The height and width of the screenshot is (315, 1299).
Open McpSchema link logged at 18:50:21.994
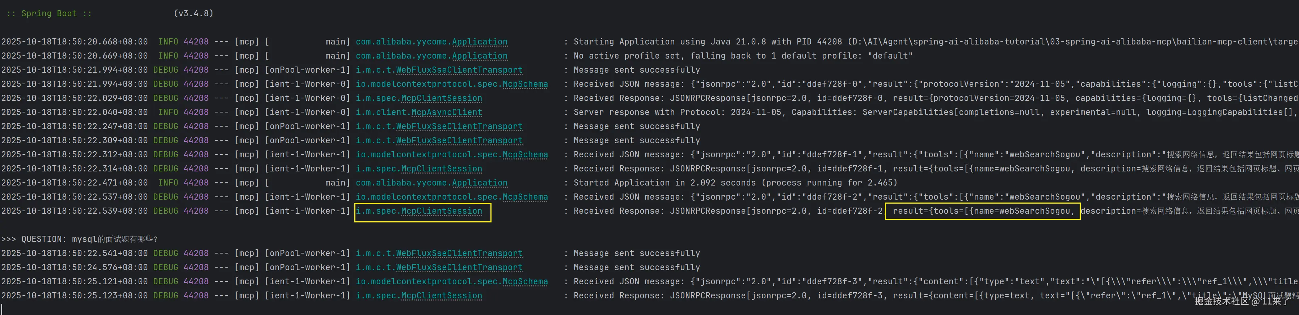(x=525, y=84)
